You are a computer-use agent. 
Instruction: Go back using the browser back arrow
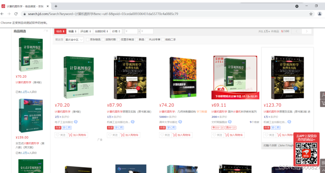click(x=2, y=14)
